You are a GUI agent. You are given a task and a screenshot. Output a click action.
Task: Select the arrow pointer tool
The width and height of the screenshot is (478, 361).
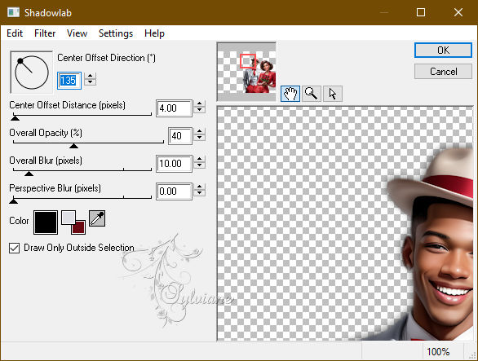tap(333, 94)
